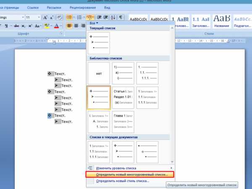Open highlight color dropdown arrow
This screenshot has width=252, height=189.
tap(51, 26)
